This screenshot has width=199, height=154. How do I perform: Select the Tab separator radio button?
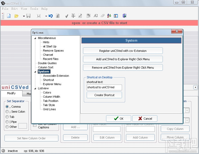pyautogui.click(x=7, y=117)
